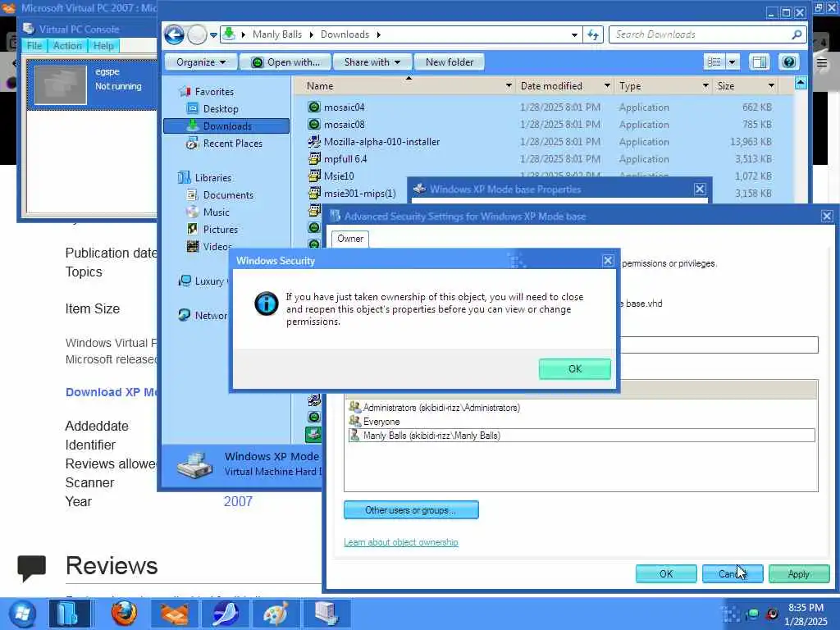Select the mpfull 6.4 file icon
This screenshot has width=840, height=630.
coord(314,158)
